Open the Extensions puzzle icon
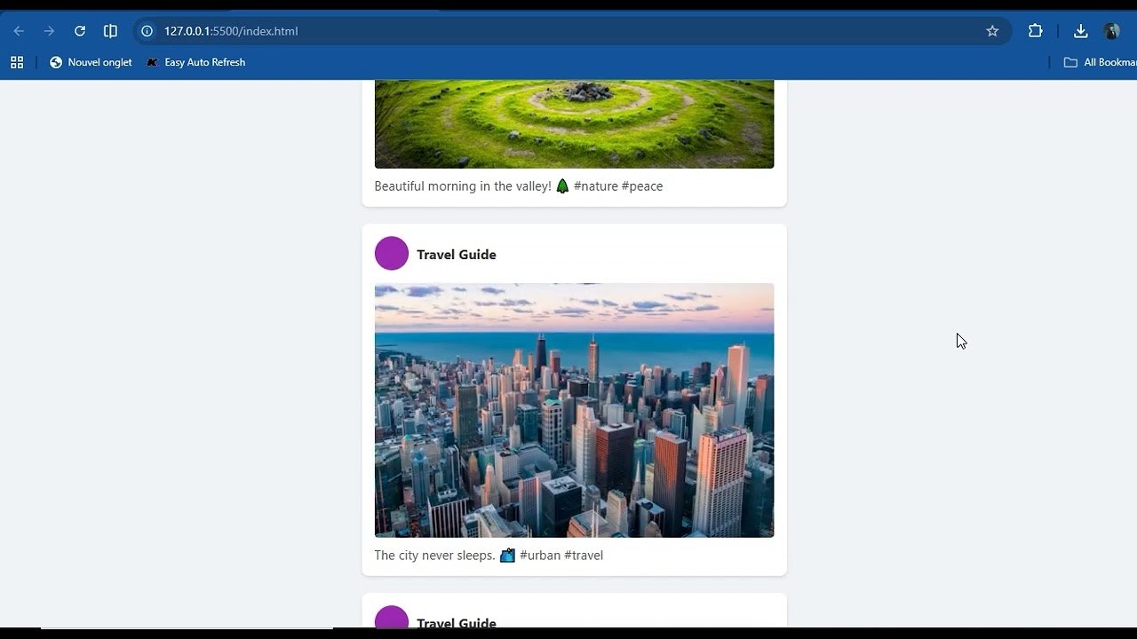Viewport: 1137px width, 639px height. [1035, 31]
